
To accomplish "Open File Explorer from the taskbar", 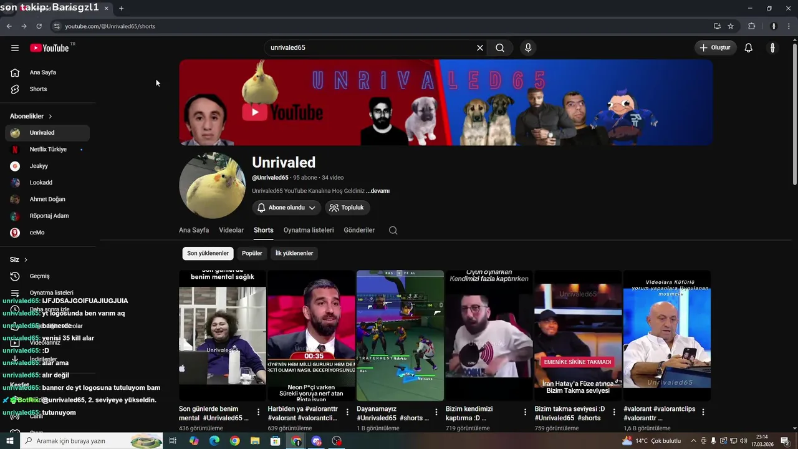I will [x=255, y=441].
